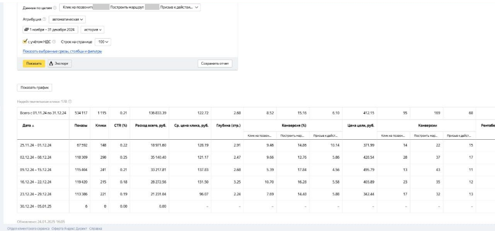Click the Клики column header
495x231 pixels.
[101, 125]
